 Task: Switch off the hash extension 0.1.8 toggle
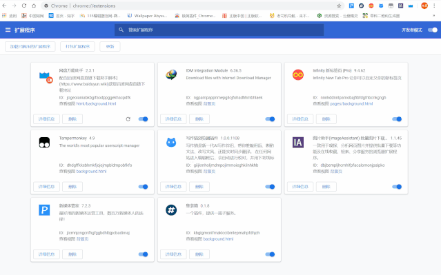[x=270, y=254]
